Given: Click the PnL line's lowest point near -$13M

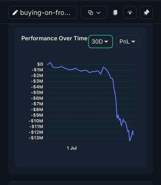Looking at the screenshot, I should (130, 141).
